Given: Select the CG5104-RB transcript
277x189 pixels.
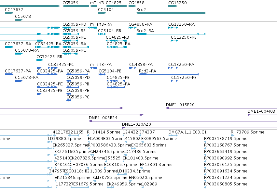Looking at the screenshot, I should 102,34.
